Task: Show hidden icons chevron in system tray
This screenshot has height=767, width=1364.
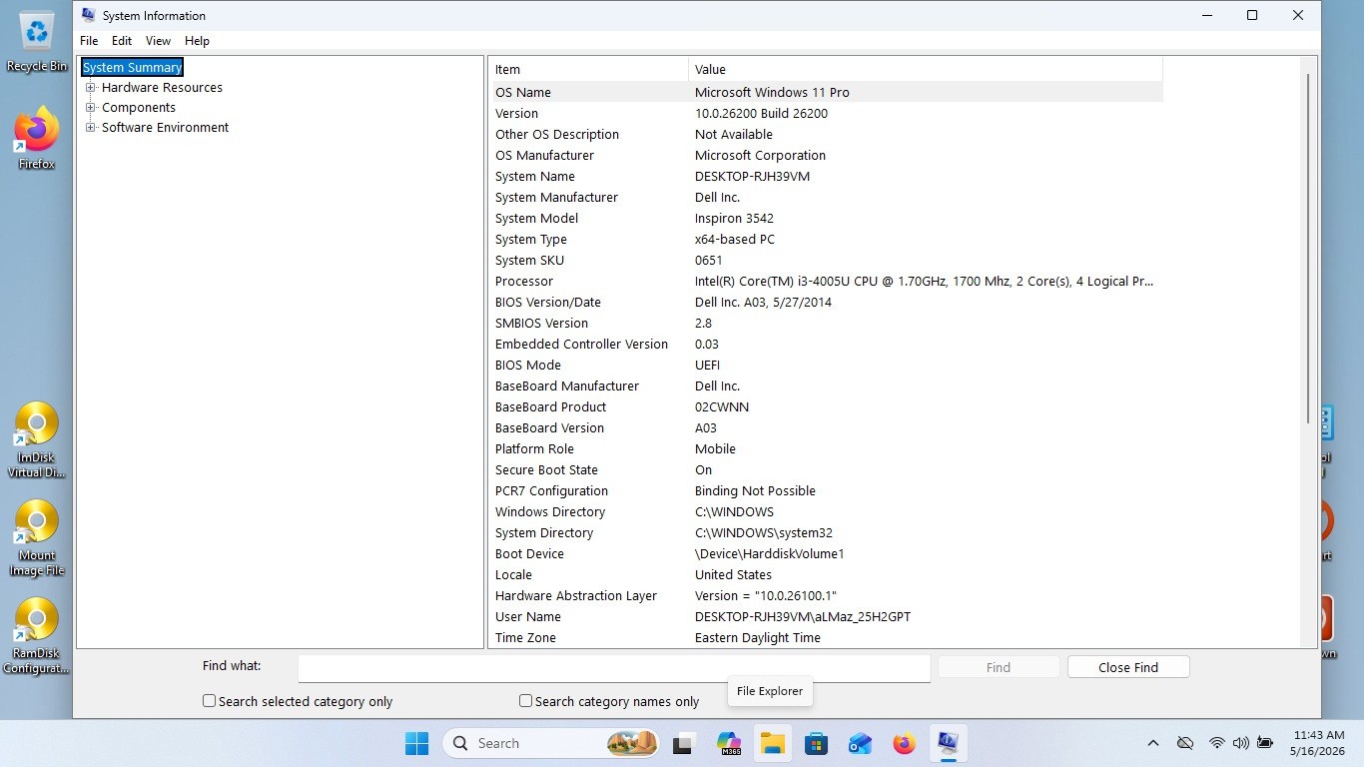Action: coord(1153,743)
